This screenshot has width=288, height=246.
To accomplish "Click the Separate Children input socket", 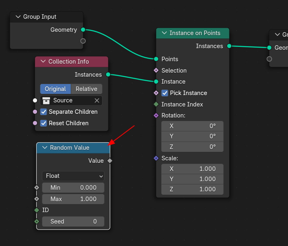I will [35, 112].
